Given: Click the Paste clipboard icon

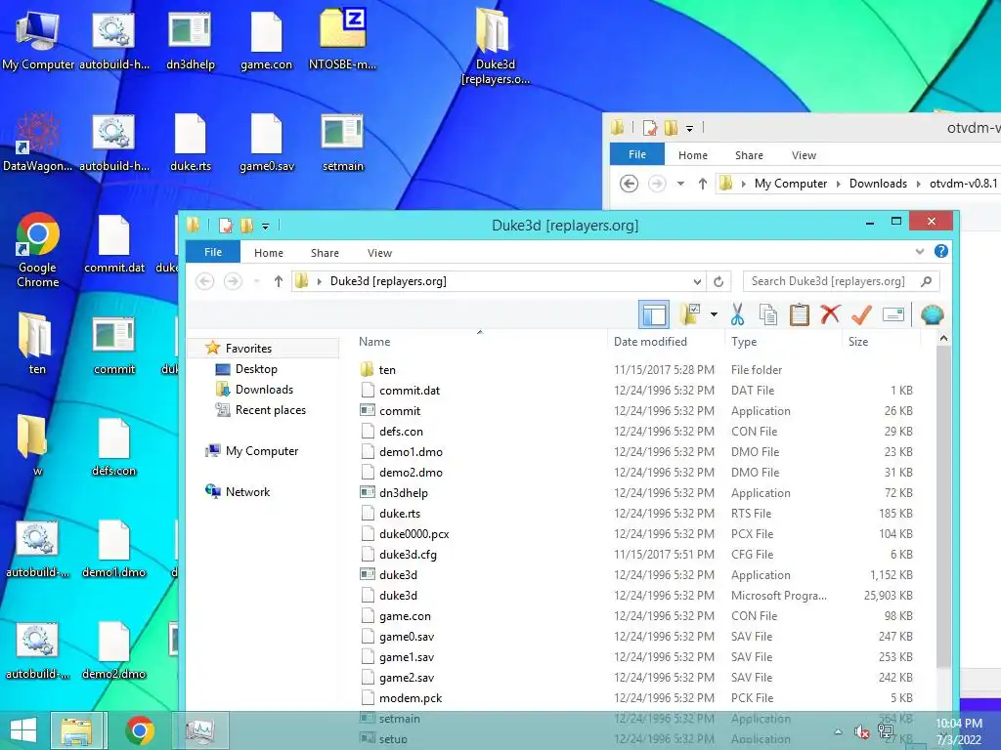Looking at the screenshot, I should pos(799,314).
